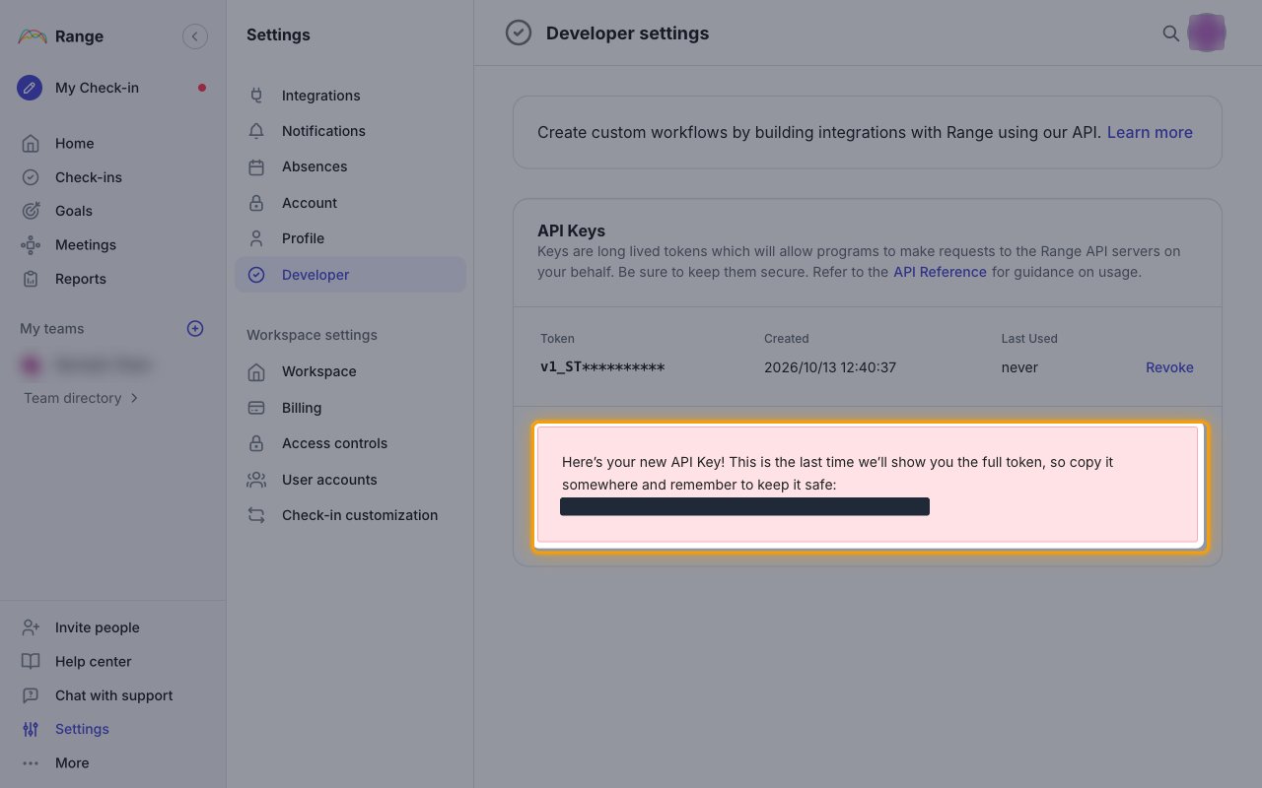
Task: Click the Help center book icon
Action: 31,662
